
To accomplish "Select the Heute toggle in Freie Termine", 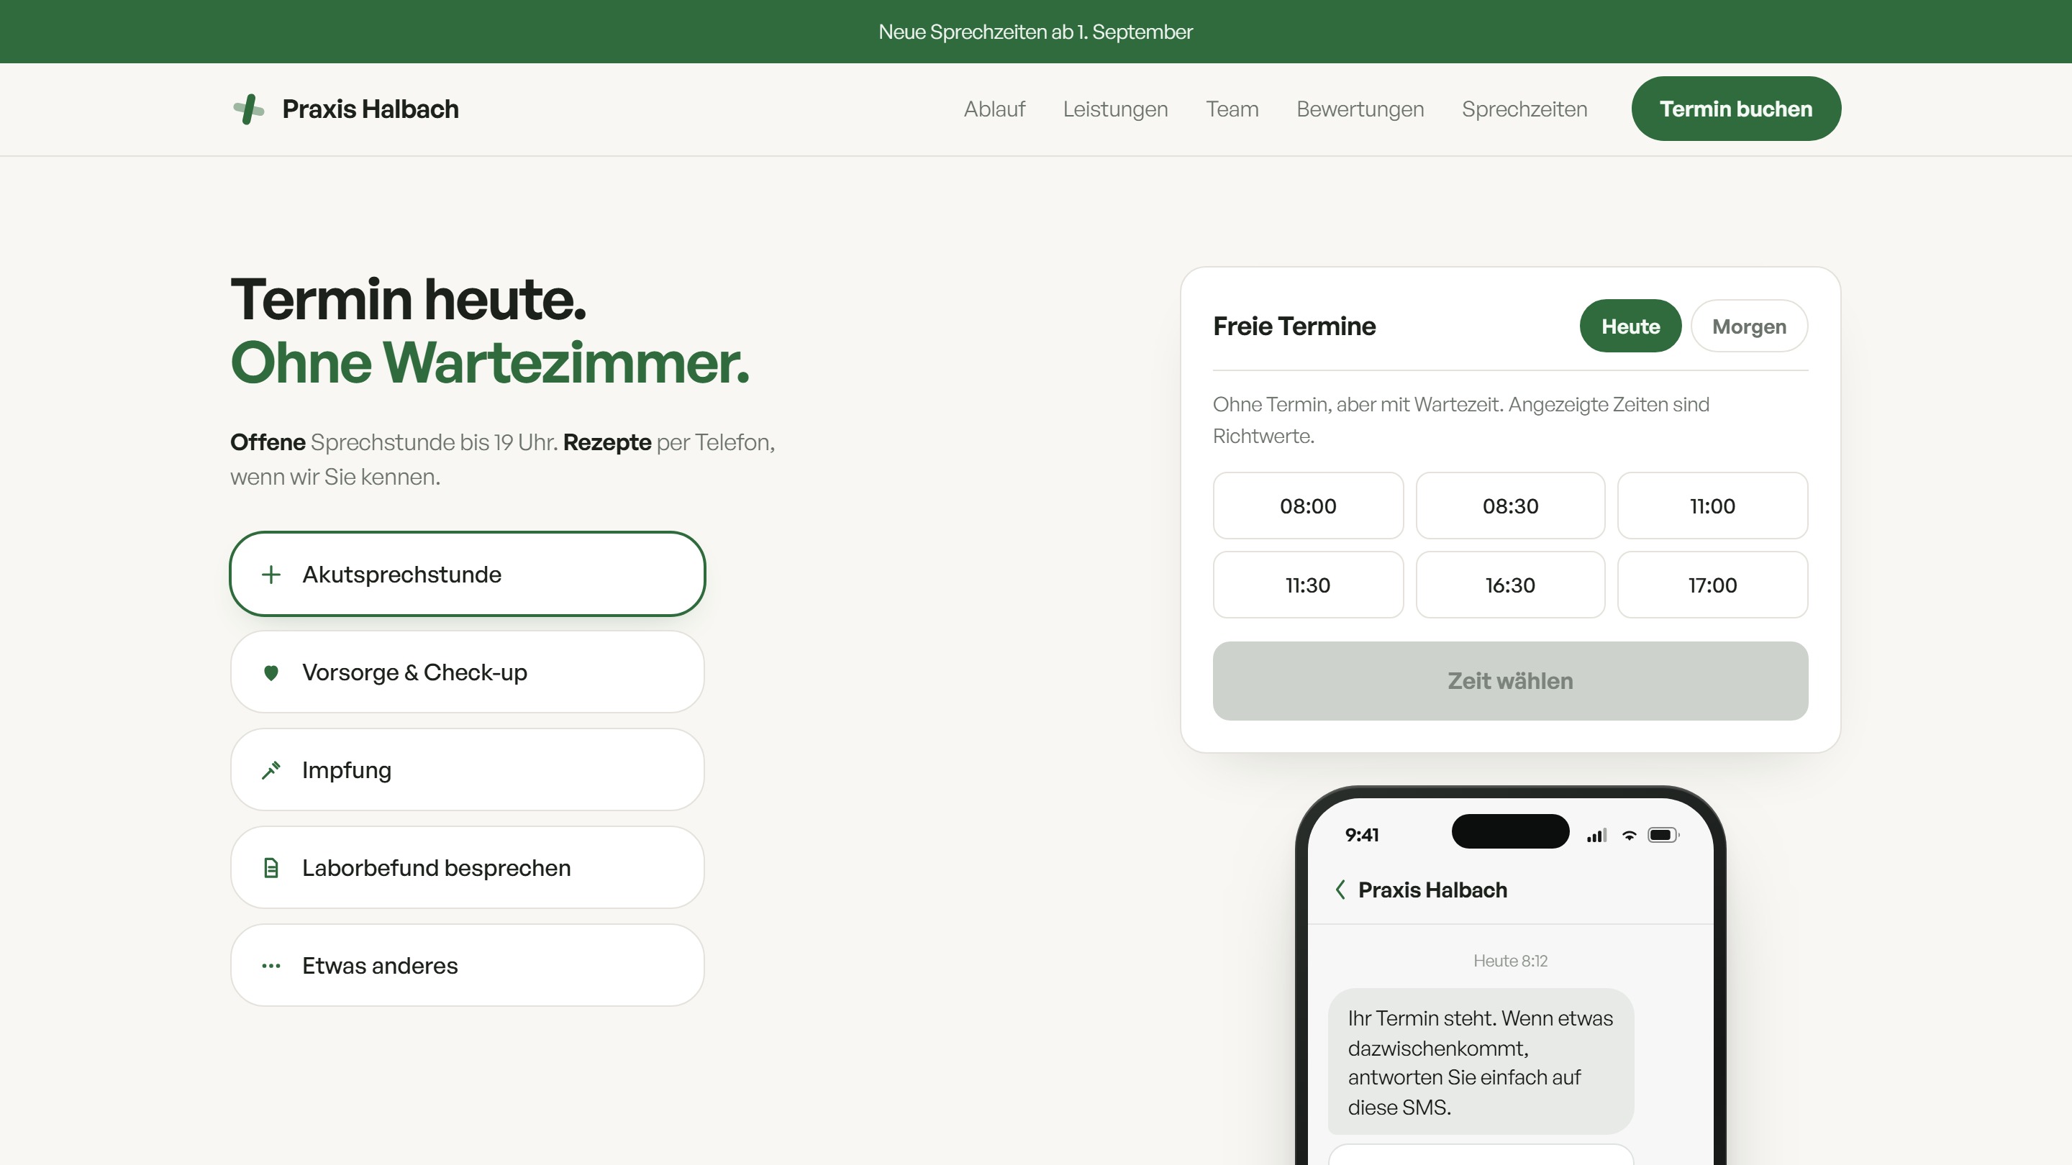I will [1630, 326].
